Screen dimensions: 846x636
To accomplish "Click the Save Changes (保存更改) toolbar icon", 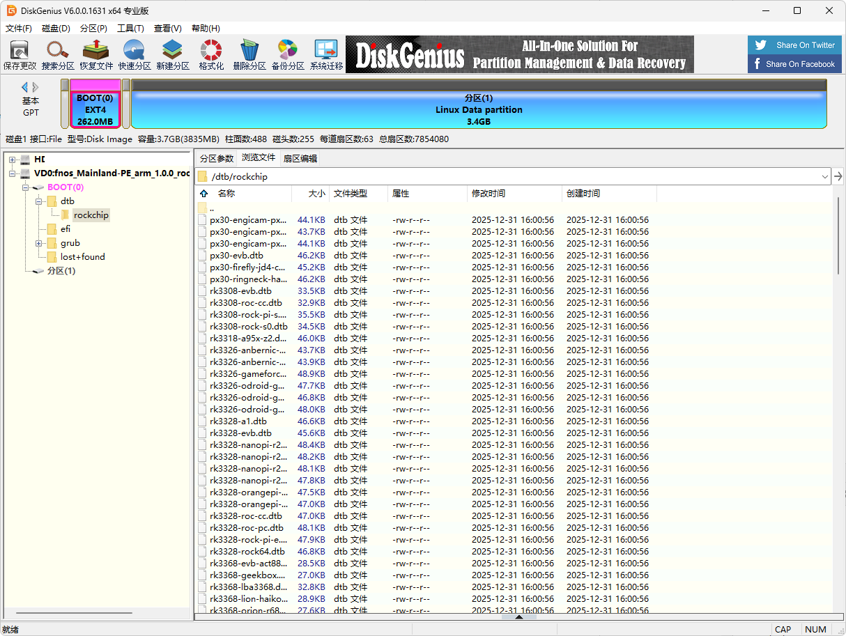I will (20, 54).
